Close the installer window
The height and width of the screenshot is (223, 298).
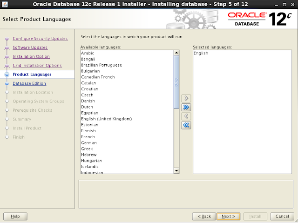[293, 4]
